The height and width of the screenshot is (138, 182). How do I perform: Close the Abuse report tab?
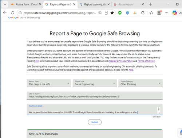coord(143,4)
